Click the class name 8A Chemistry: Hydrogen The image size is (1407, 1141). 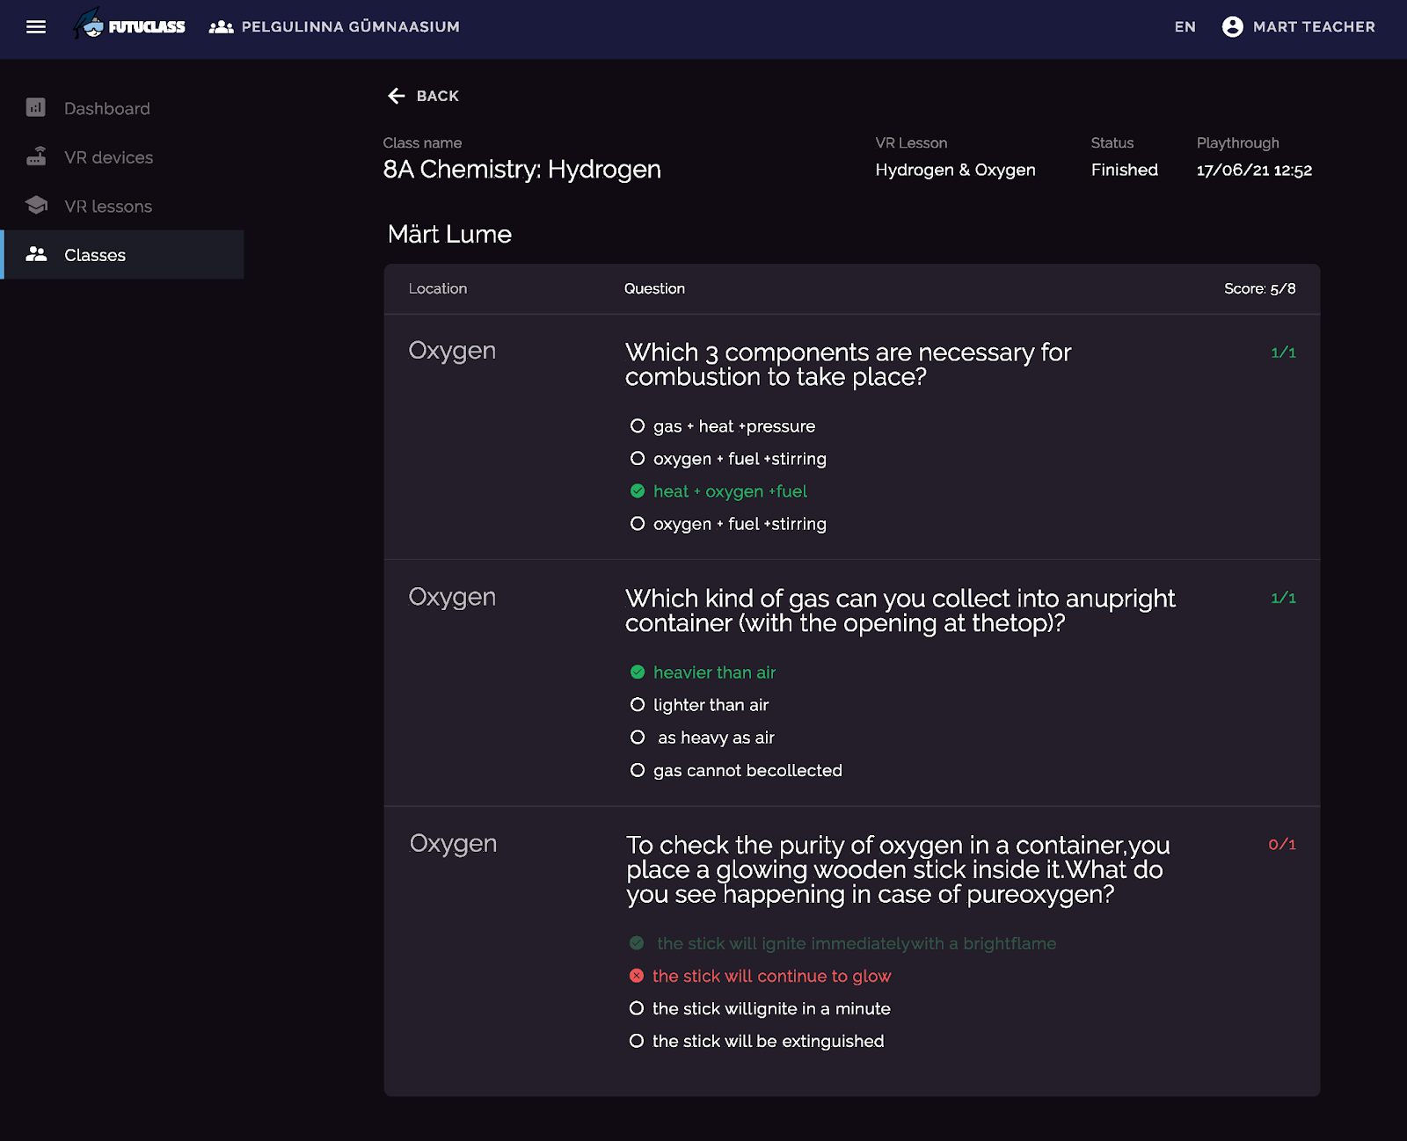(x=521, y=170)
